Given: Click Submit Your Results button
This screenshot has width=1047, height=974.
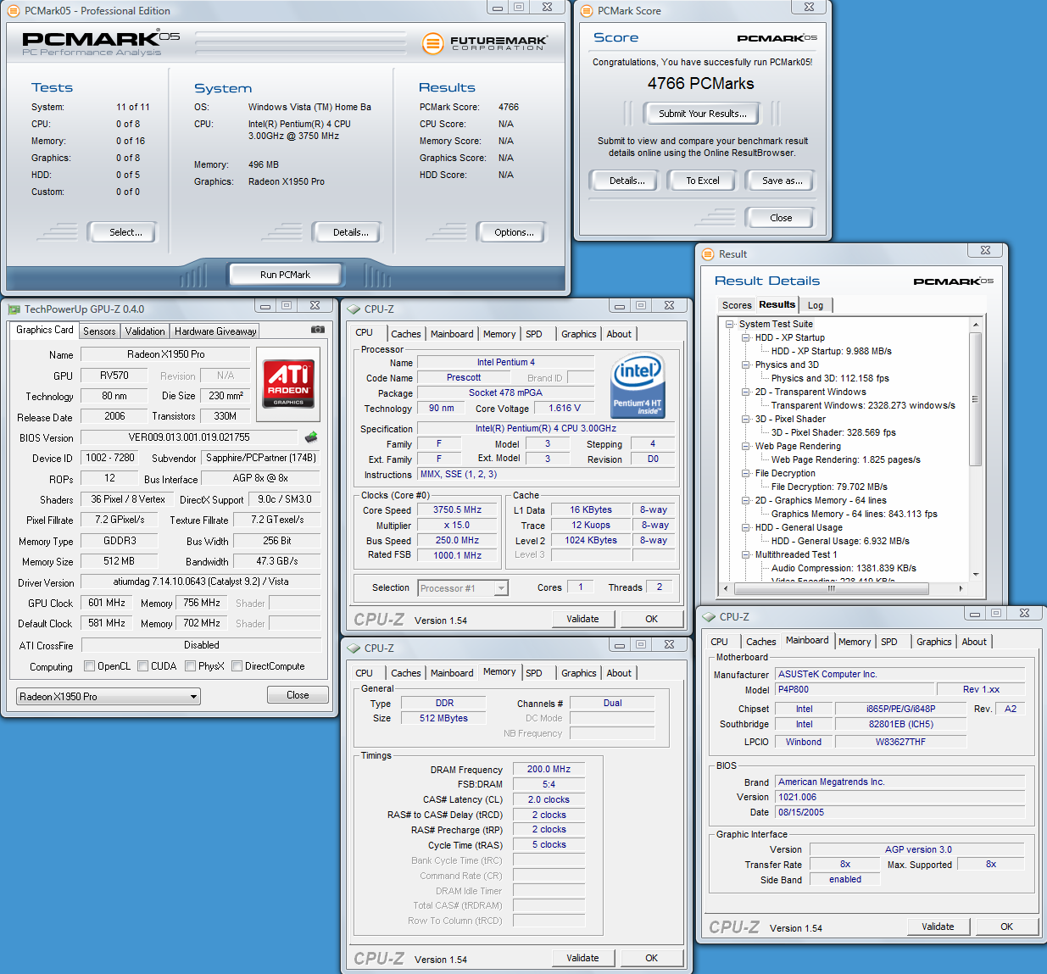Looking at the screenshot, I should (703, 114).
